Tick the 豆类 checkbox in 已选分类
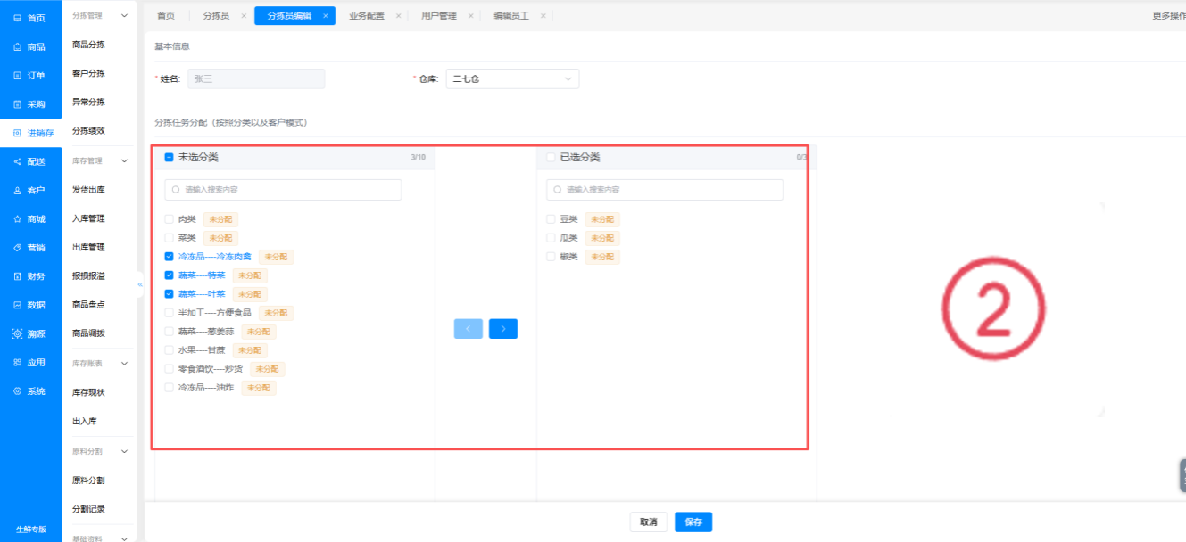This screenshot has width=1186, height=542. click(x=551, y=219)
